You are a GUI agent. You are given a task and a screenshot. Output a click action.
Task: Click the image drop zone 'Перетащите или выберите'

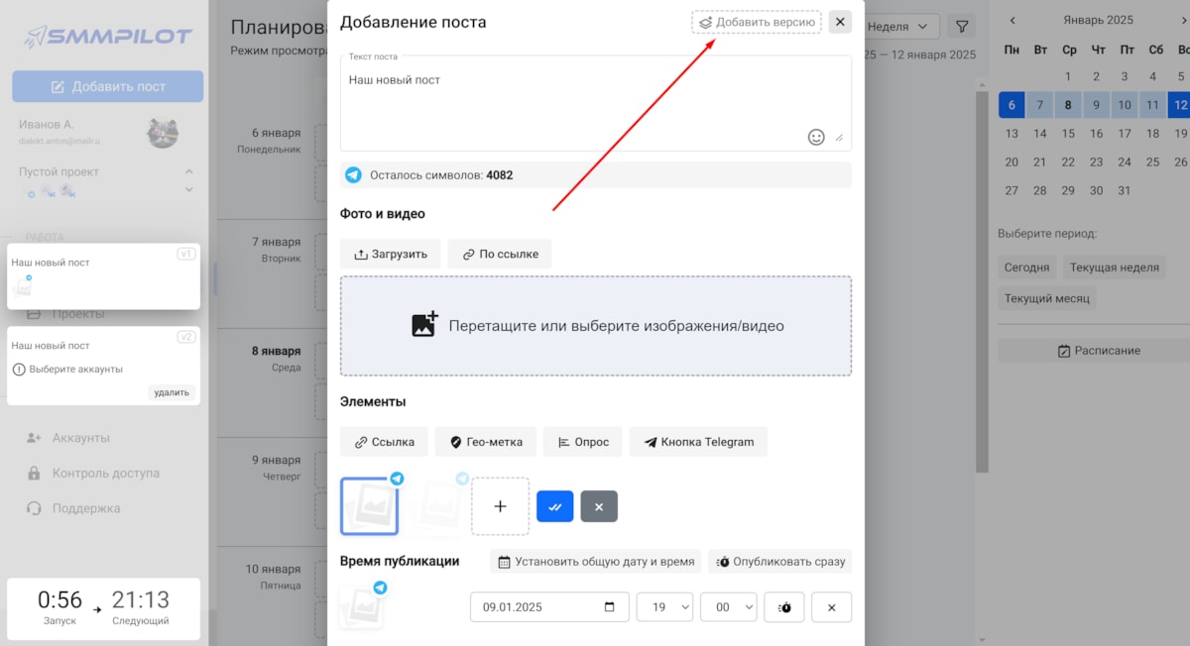(x=595, y=326)
